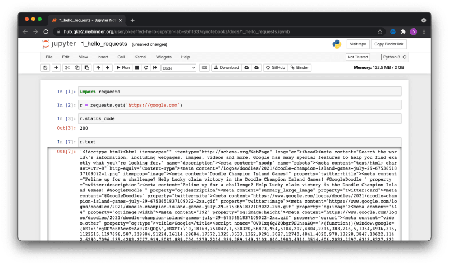
Task: Open the Widgets menu
Action: pos(164,57)
